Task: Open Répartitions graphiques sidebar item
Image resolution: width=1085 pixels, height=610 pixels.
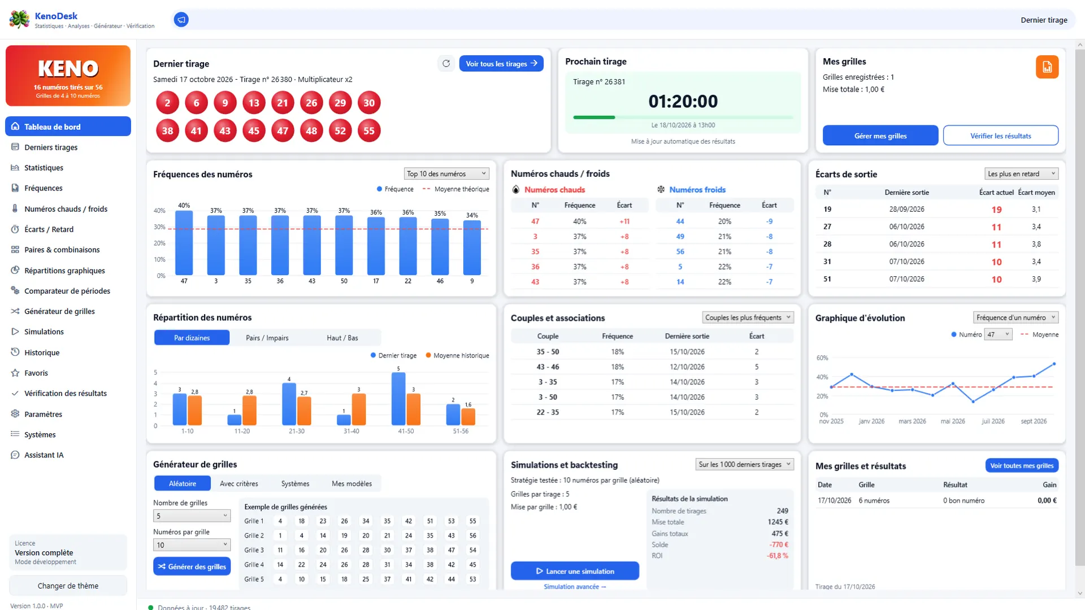Action: click(x=68, y=271)
